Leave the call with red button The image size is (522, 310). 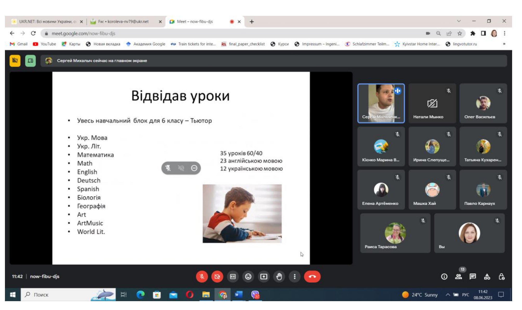coord(312,276)
